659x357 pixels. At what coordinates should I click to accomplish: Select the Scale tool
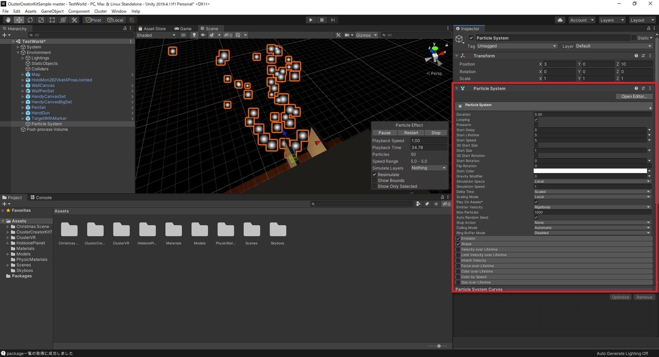tap(41, 20)
